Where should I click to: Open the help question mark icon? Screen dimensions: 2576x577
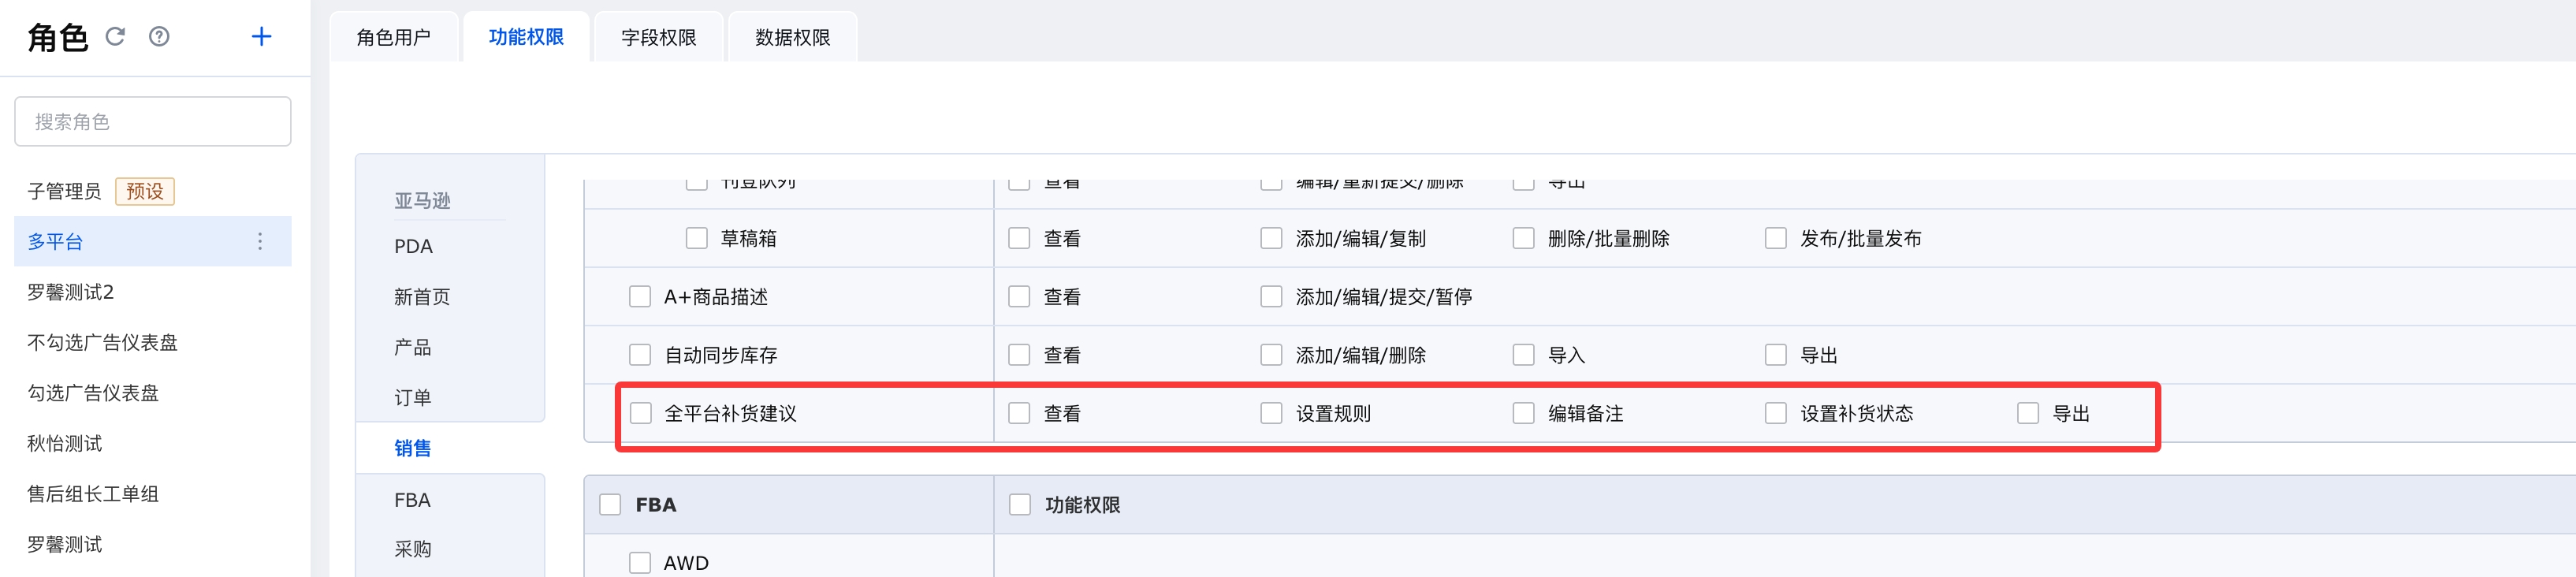click(x=159, y=37)
